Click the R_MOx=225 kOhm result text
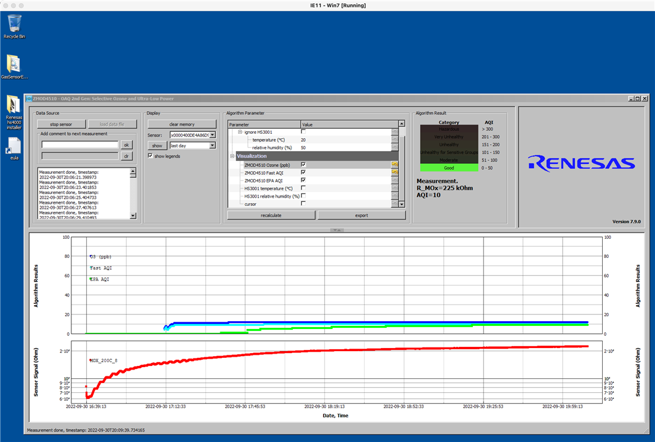Viewport: 655px width, 442px height. click(x=445, y=188)
